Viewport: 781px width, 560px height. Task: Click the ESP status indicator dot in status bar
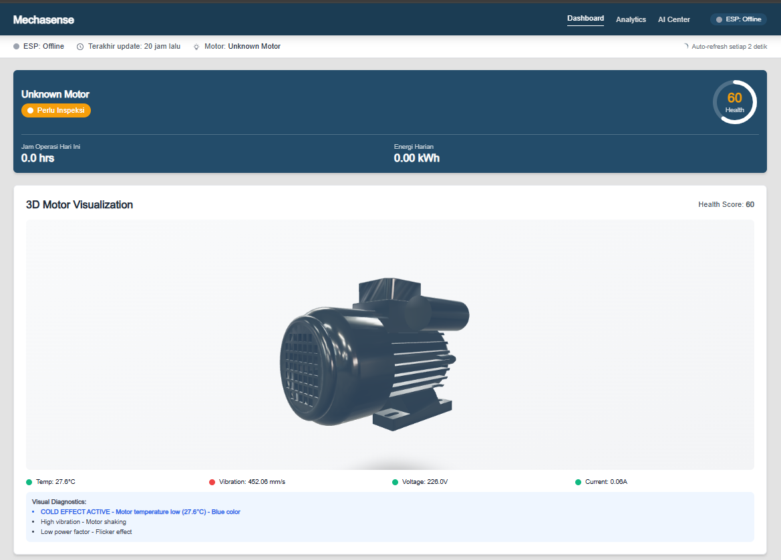click(x=17, y=46)
